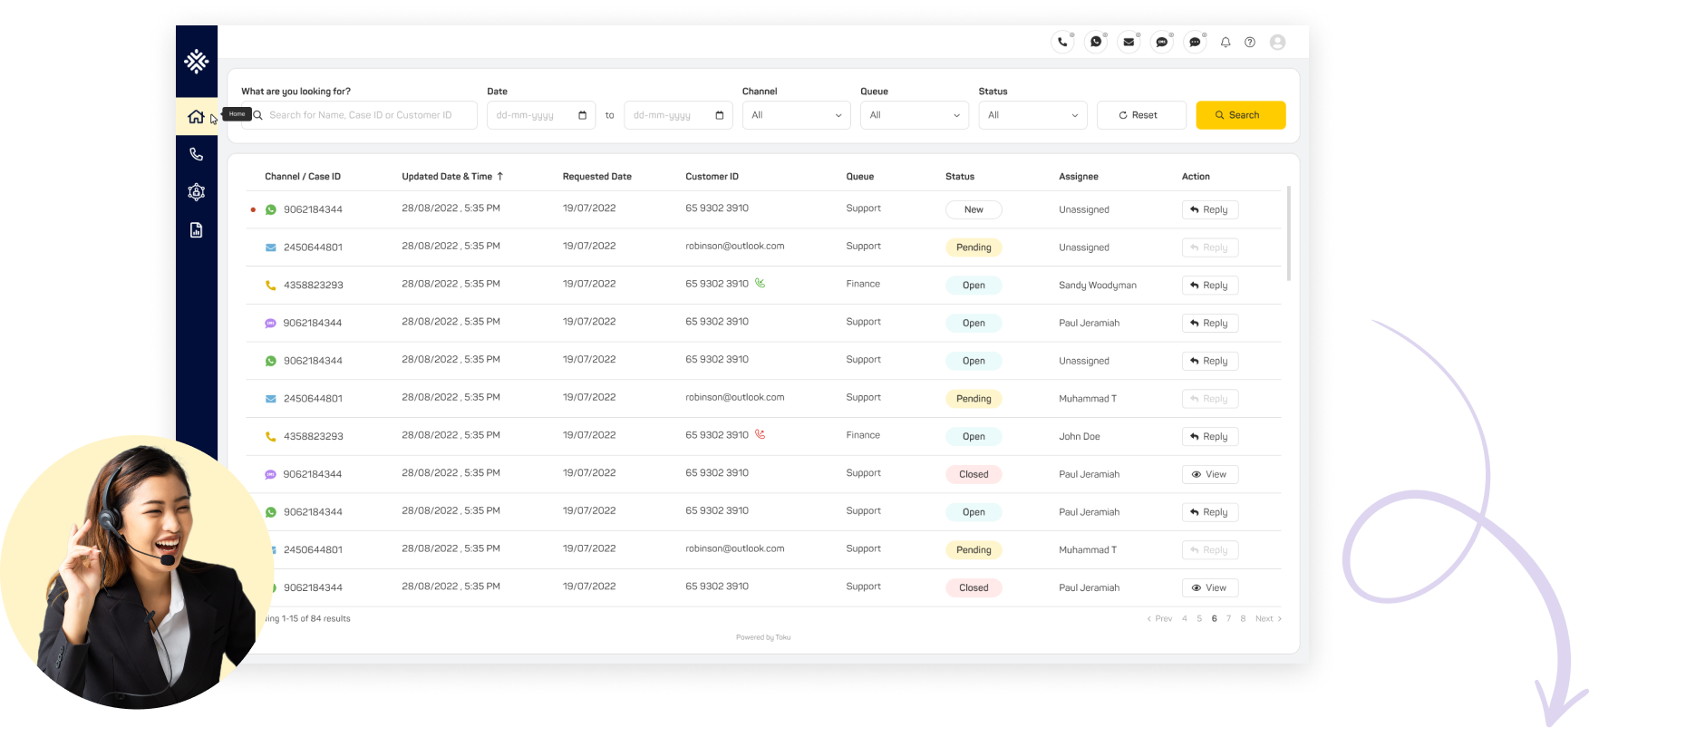Go to results page 4
Screen dimensions: 1686x737
pyautogui.click(x=1184, y=618)
